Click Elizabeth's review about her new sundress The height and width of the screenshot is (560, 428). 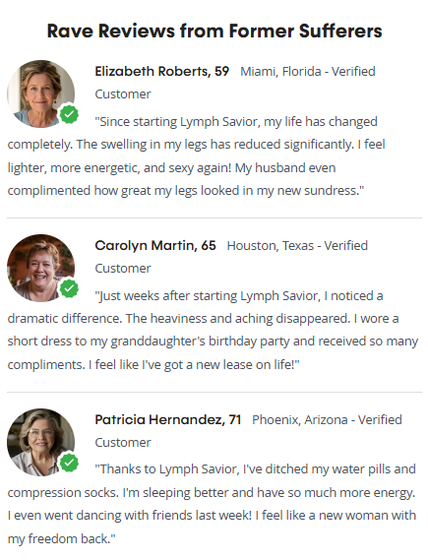tap(197, 156)
